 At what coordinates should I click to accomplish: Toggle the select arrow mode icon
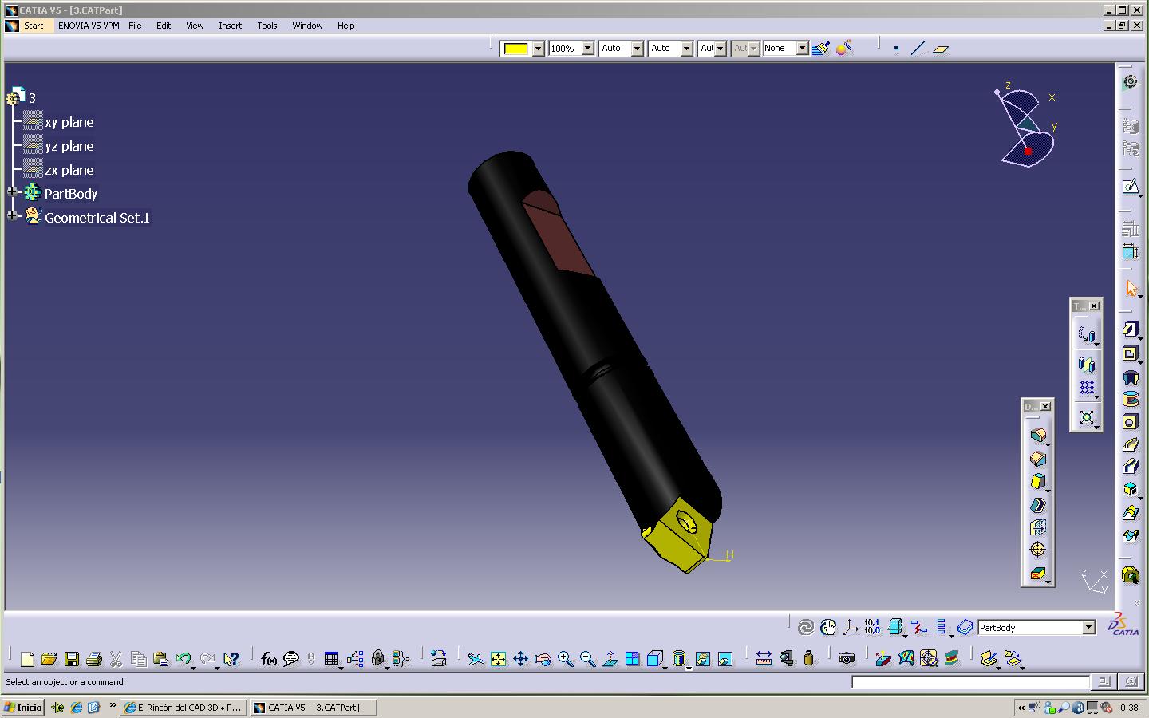point(1130,289)
